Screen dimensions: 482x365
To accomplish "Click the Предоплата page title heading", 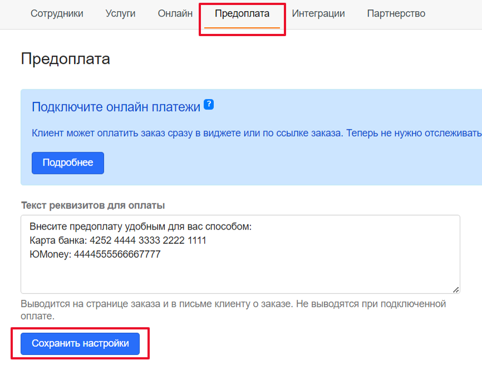I will 66,59.
